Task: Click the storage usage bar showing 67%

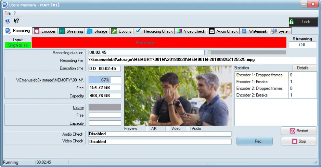Action: (105, 80)
